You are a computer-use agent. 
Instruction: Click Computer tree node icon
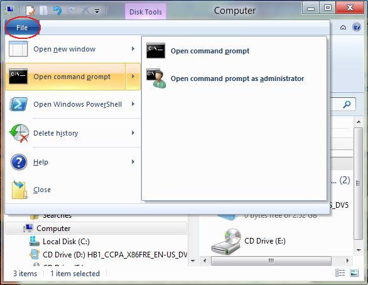tap(28, 228)
